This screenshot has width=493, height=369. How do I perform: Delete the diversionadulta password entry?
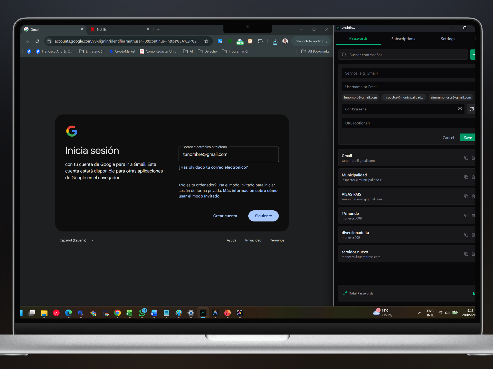coord(473,235)
